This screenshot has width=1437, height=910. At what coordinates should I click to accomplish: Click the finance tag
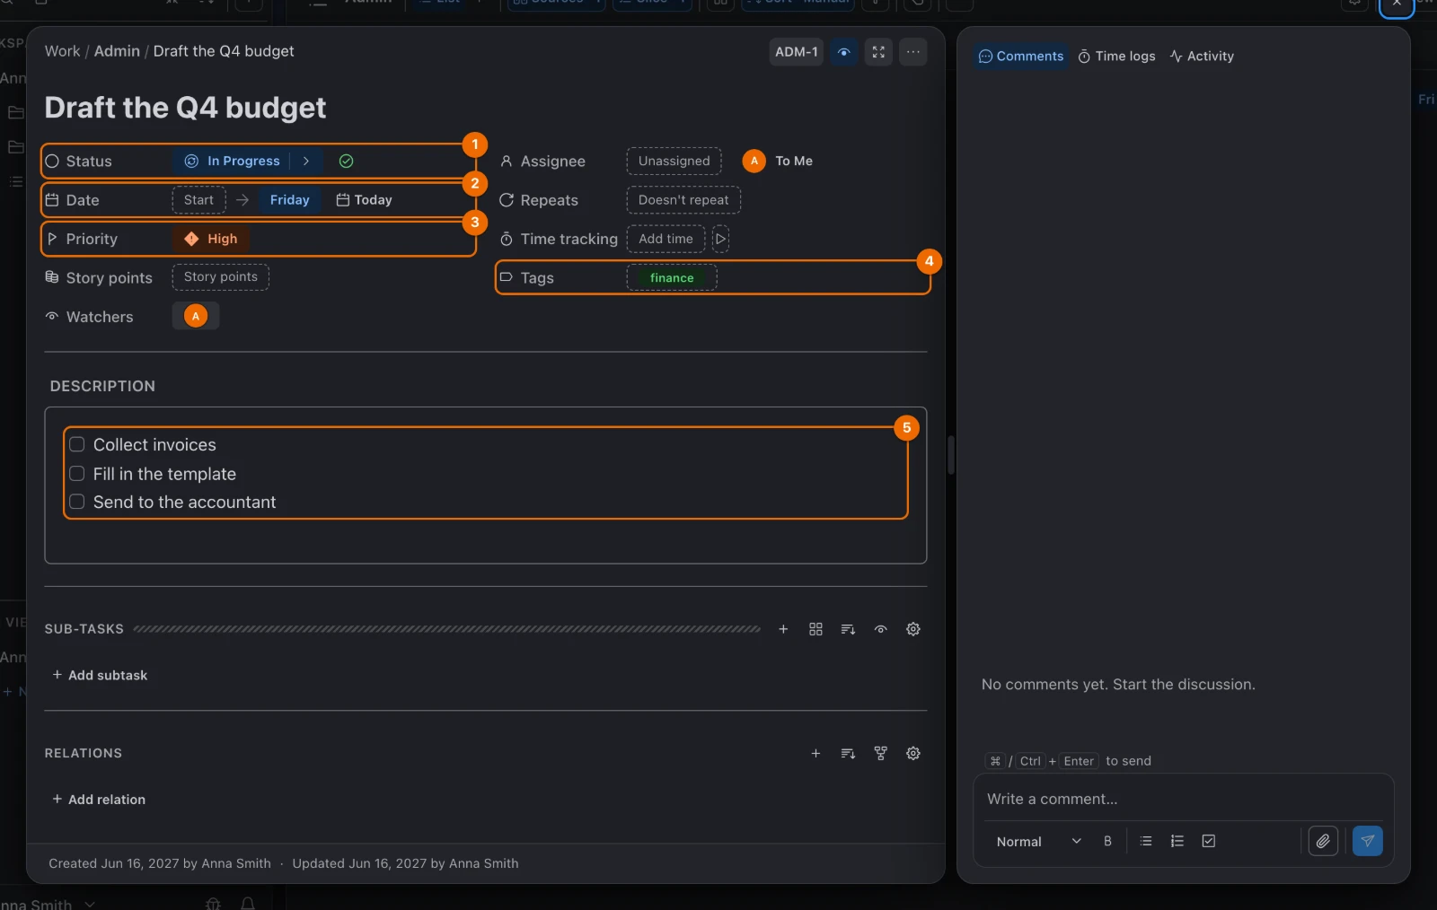click(x=672, y=278)
